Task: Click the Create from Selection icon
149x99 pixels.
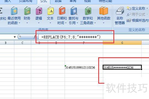Action: tap(129, 20)
